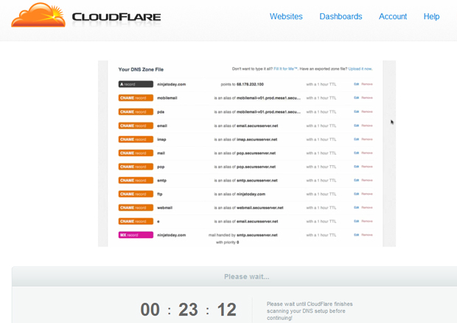The image size is (457, 323).
Task: Open the Help menu
Action: pos(431,16)
